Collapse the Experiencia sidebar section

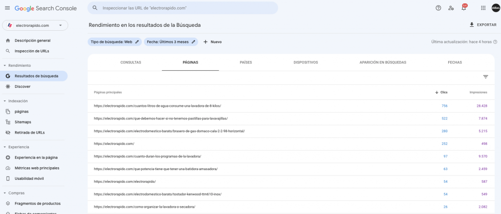5,147
